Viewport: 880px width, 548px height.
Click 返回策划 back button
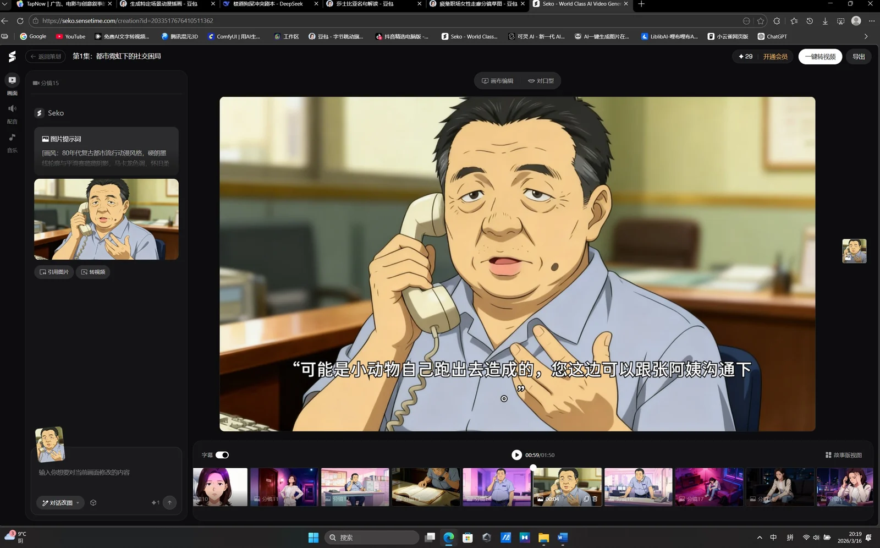(46, 57)
